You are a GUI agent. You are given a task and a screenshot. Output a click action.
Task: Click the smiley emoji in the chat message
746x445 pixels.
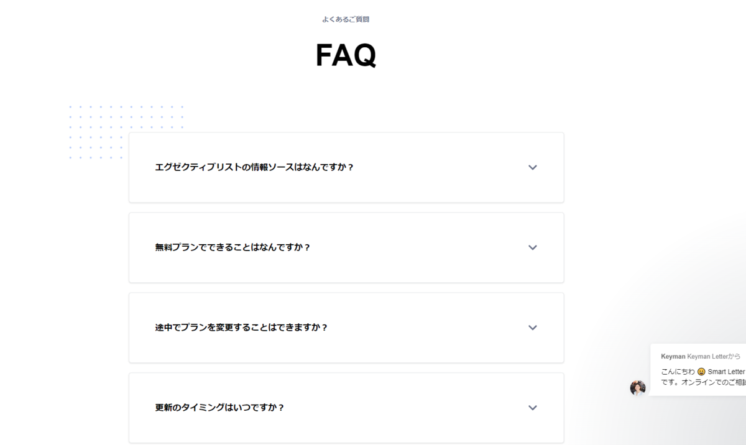click(x=701, y=372)
